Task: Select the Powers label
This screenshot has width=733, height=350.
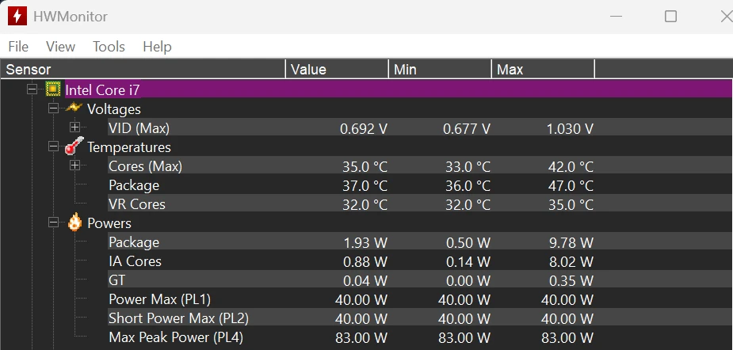Action: [109, 223]
